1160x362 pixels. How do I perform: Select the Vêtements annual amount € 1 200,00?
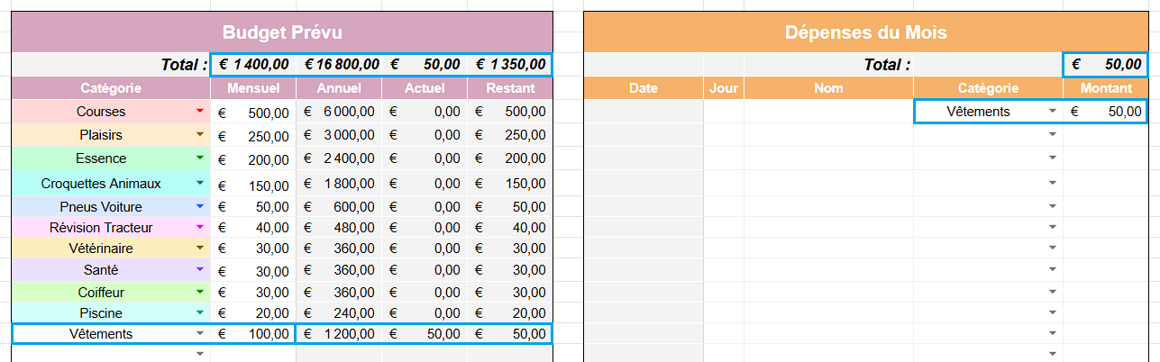[x=339, y=334]
